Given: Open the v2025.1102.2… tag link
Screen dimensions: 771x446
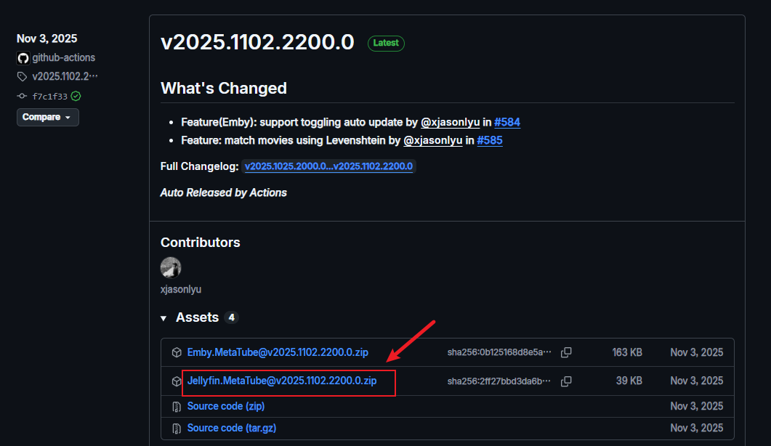Looking at the screenshot, I should (65, 76).
